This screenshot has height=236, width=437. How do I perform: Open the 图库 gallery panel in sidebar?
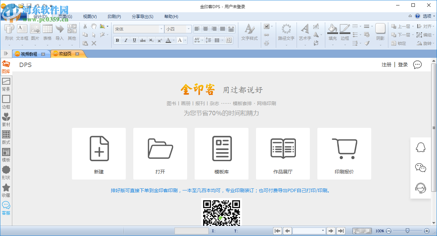click(x=6, y=67)
